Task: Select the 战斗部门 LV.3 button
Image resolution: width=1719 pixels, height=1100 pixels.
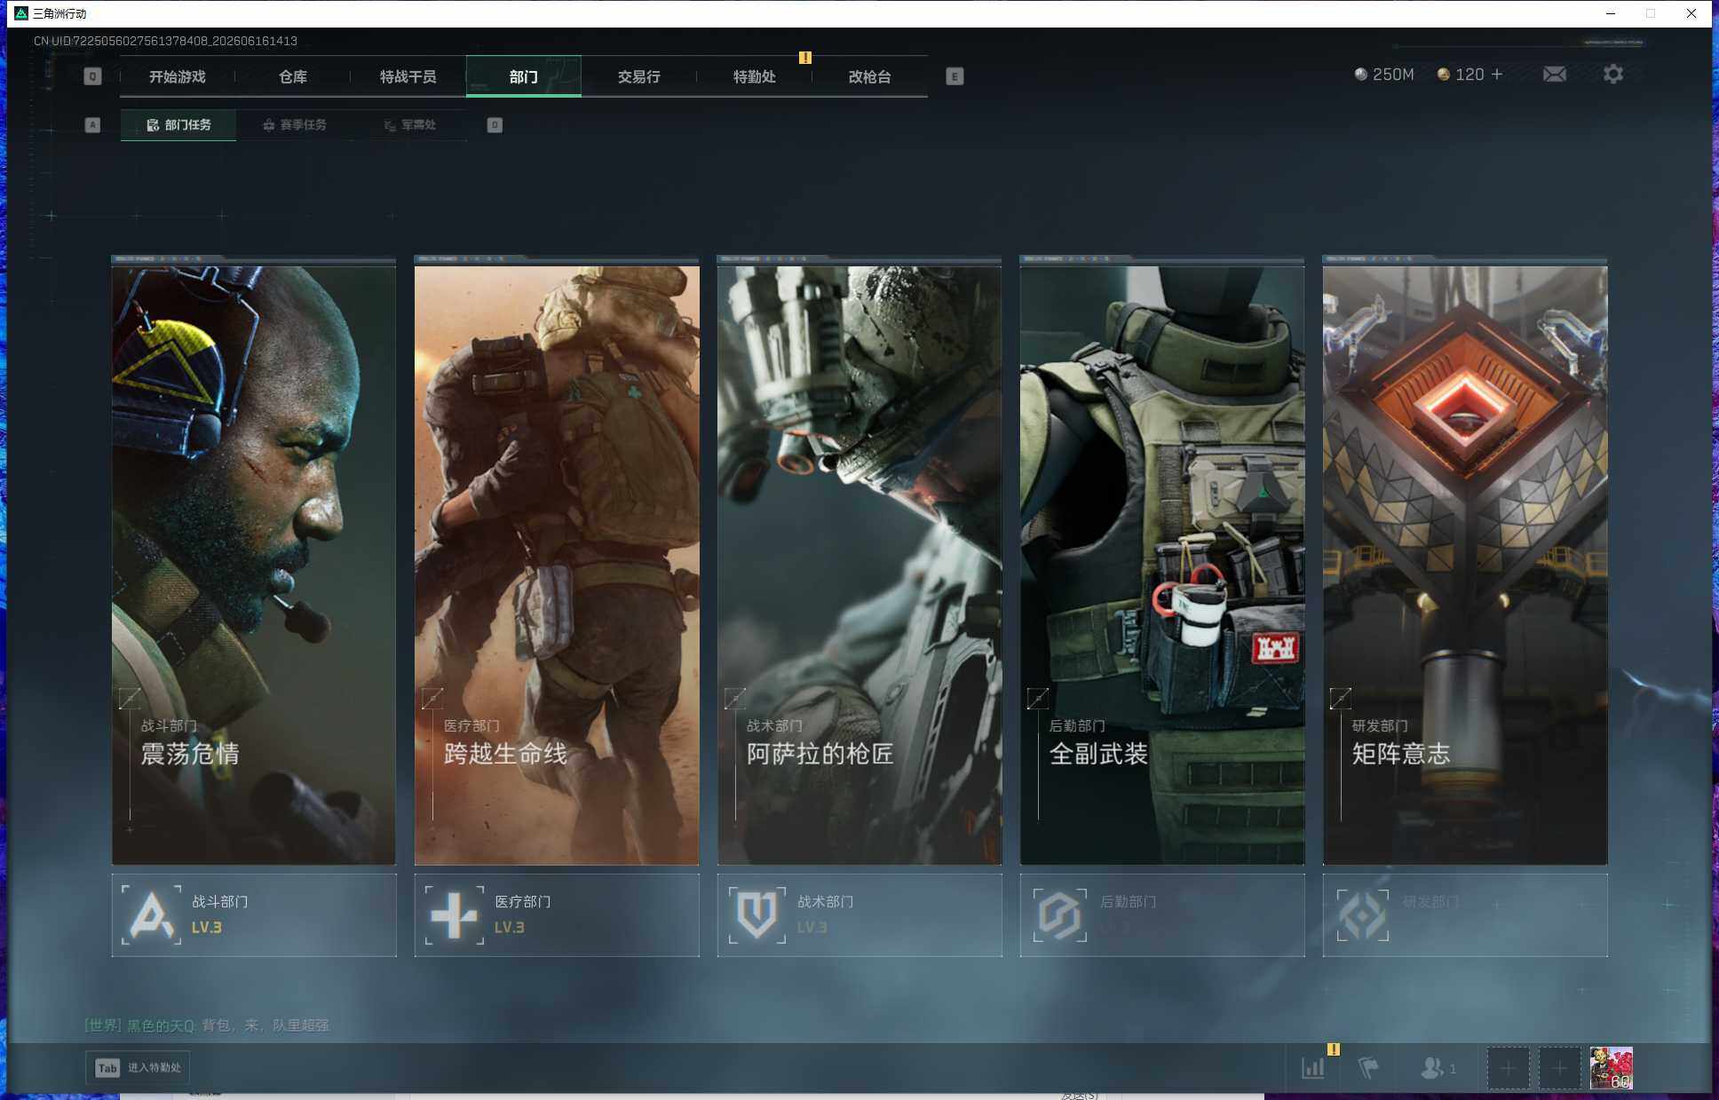Action: point(254,914)
